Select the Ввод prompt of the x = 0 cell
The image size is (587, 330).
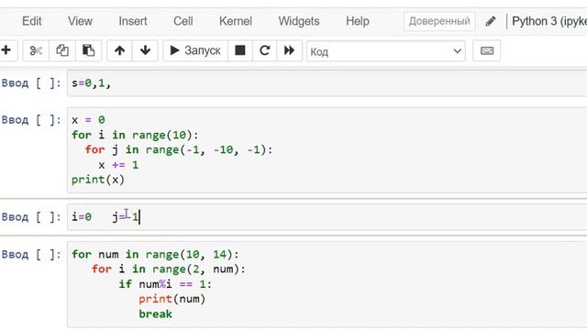coord(31,120)
